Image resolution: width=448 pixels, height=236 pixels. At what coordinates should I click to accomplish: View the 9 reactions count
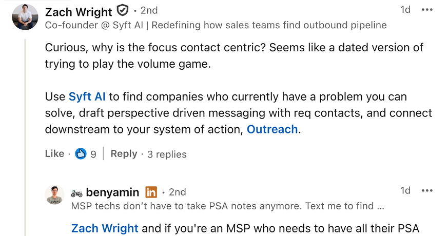93,154
